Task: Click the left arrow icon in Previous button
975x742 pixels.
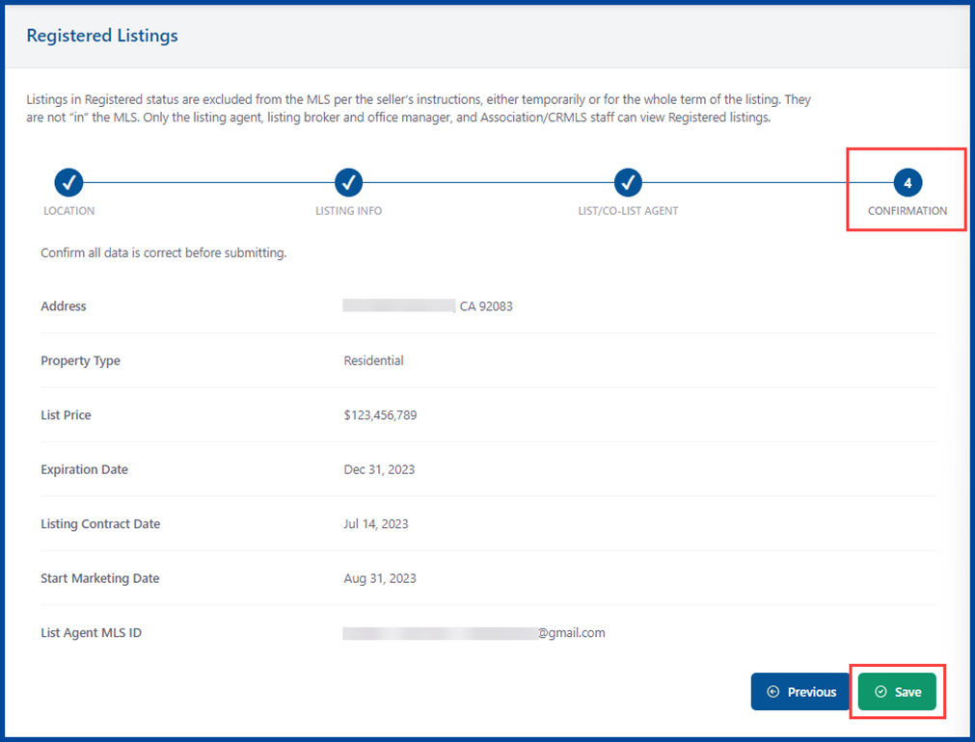Action: pos(772,692)
